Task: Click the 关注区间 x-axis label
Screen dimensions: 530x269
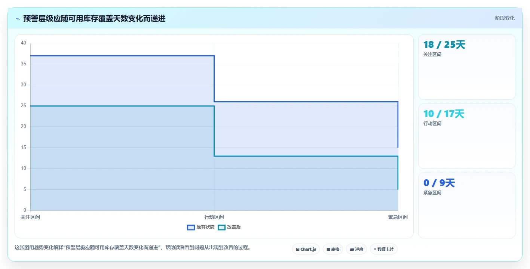Action: [30, 217]
